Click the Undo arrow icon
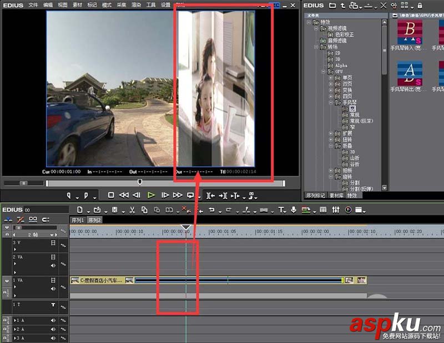 pyautogui.click(x=211, y=210)
